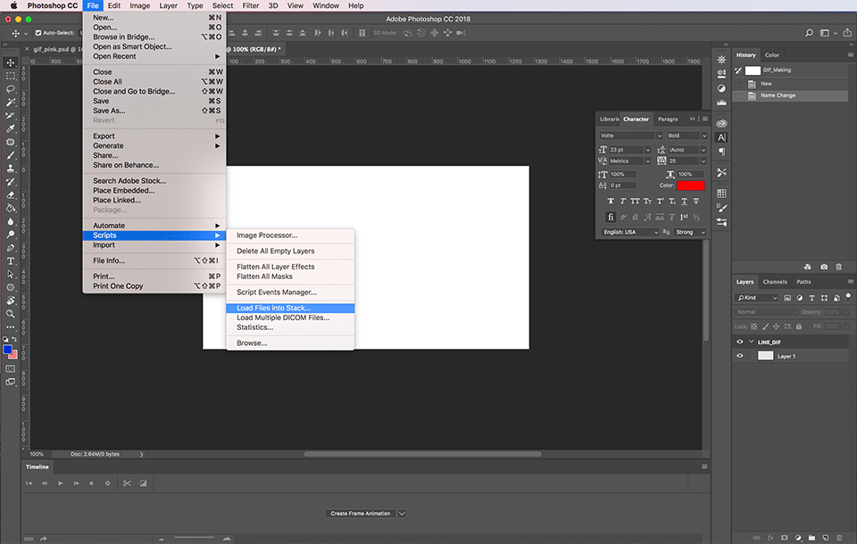Open the font family Volte dropdown
Image resolution: width=857 pixels, height=544 pixels.
(631, 136)
